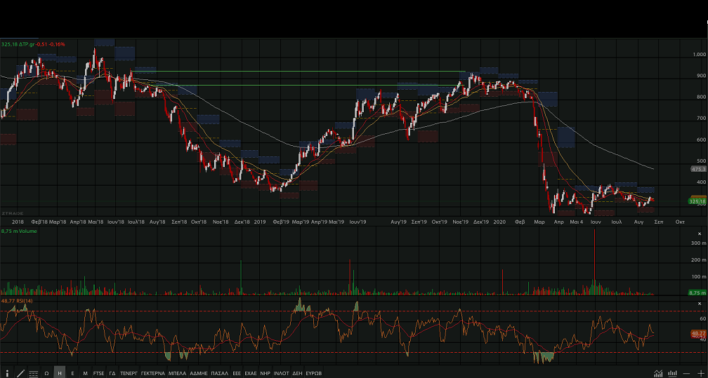Switch to the M monthly timeframe
This screenshot has width=708, height=378.
pyautogui.click(x=85, y=373)
